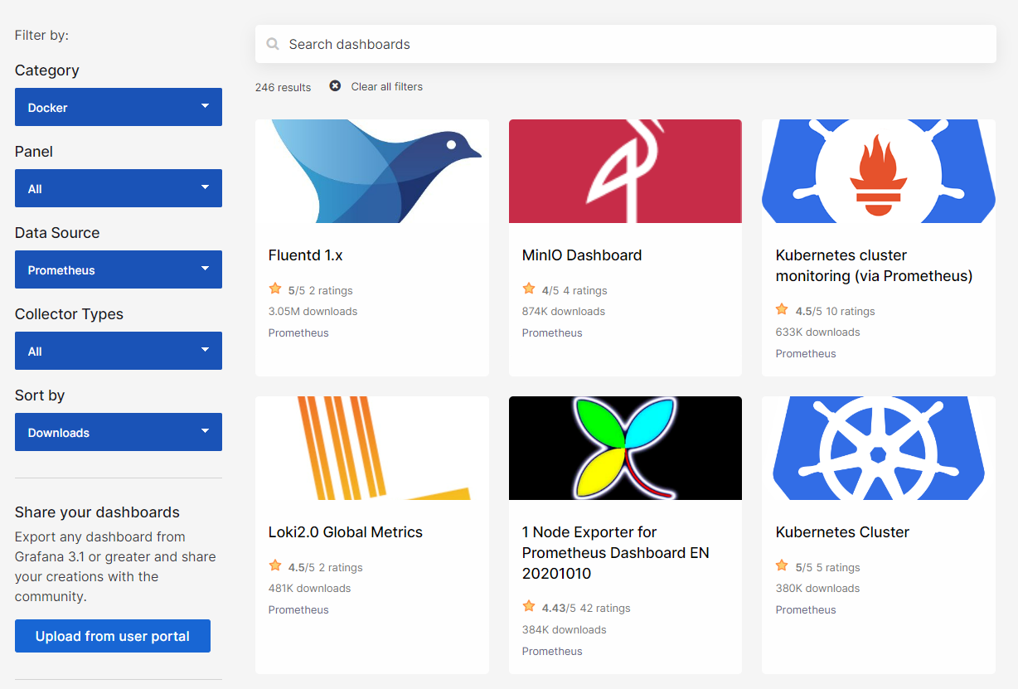Expand the Collector Types dropdown
This screenshot has width=1018, height=689.
click(119, 351)
